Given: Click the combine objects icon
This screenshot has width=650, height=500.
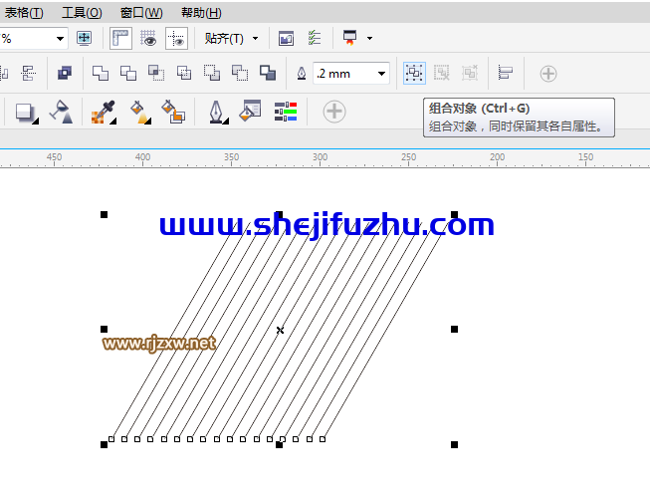Looking at the screenshot, I should pos(65,74).
